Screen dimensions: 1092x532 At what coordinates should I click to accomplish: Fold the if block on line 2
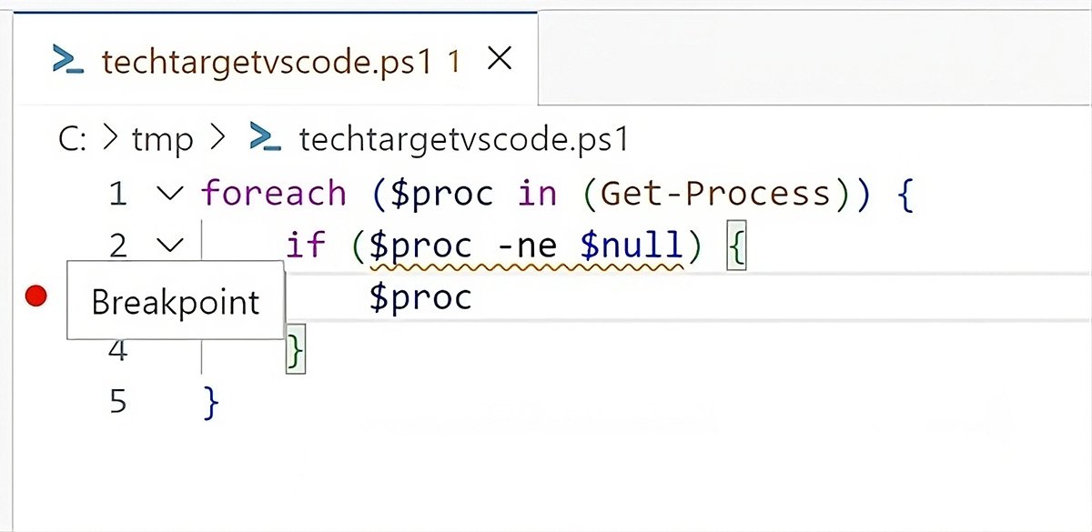click(170, 245)
